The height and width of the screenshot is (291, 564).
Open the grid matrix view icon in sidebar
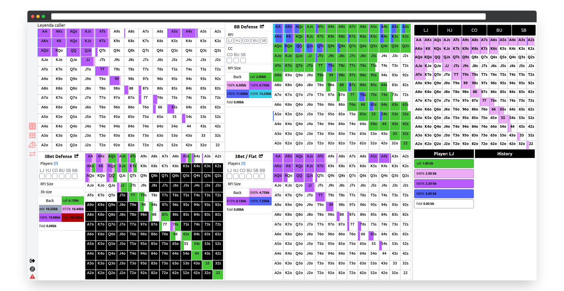(x=32, y=135)
